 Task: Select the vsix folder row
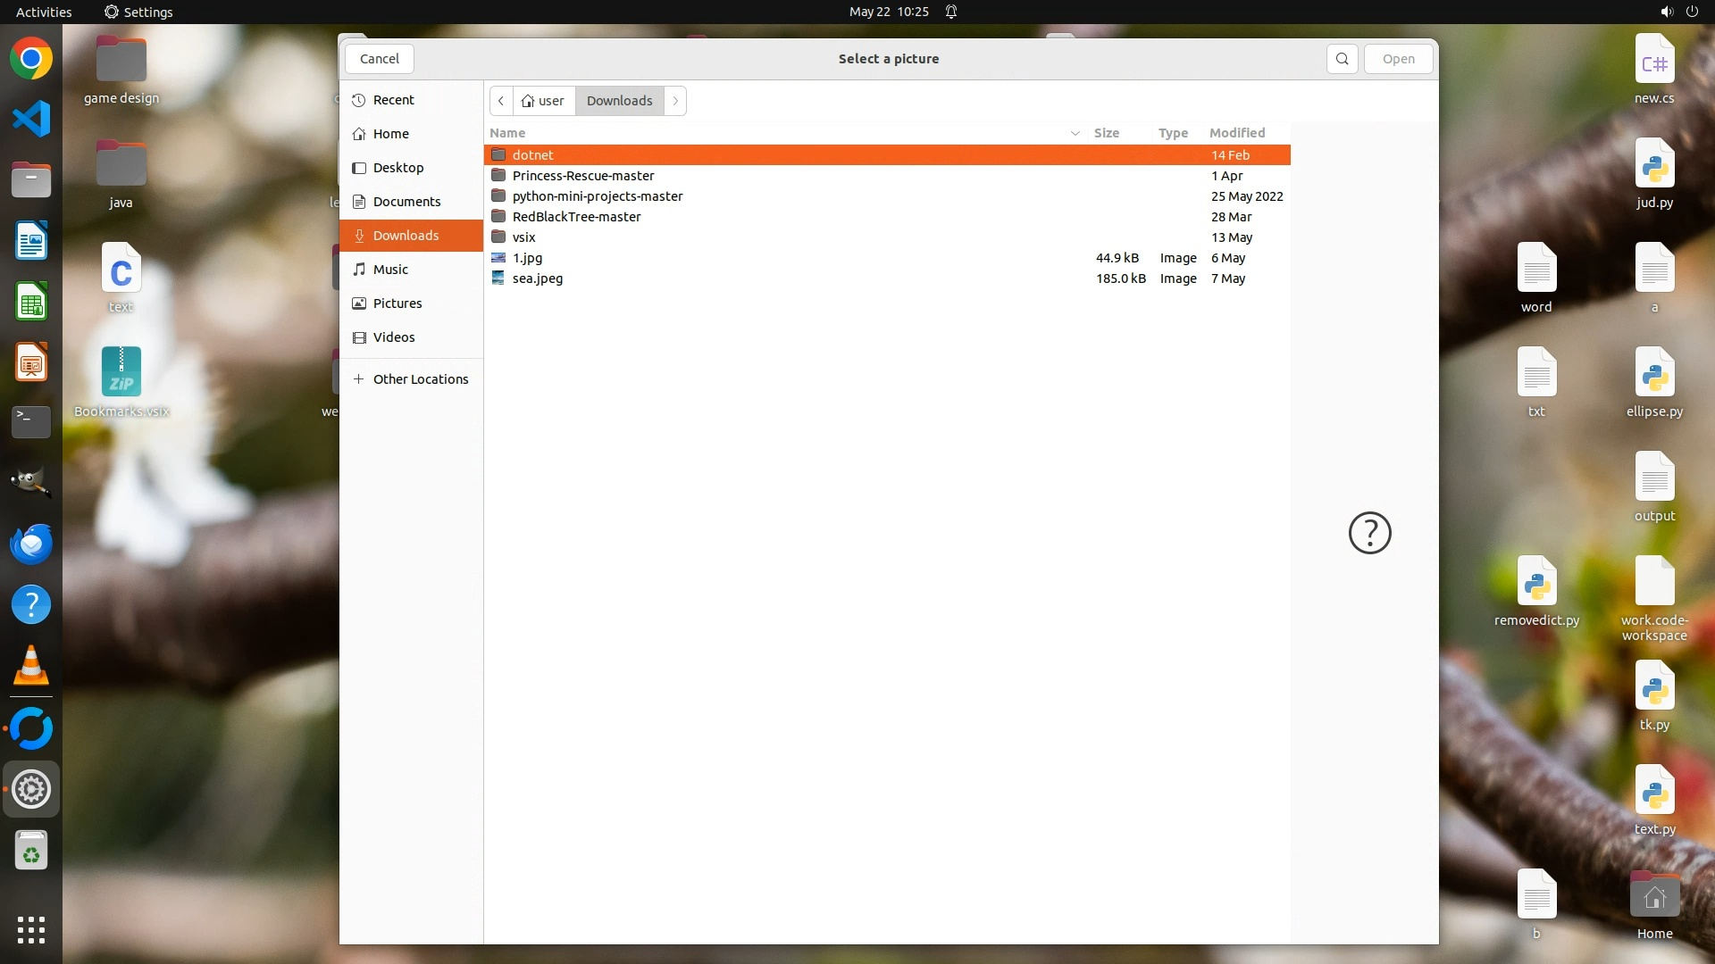pos(523,237)
